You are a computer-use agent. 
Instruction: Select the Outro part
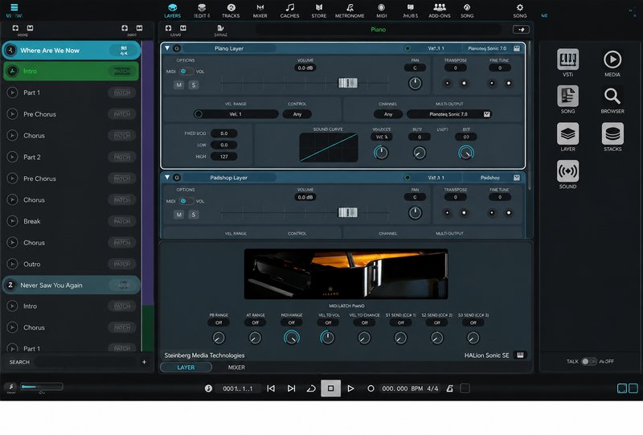(x=72, y=264)
